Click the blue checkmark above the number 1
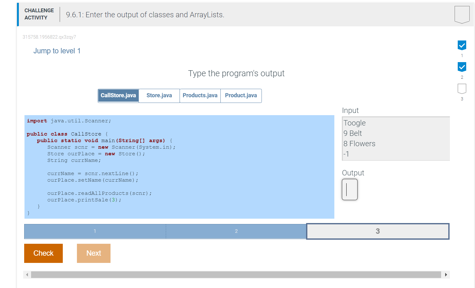Screen dimensions: 475x288 (x=462, y=45)
